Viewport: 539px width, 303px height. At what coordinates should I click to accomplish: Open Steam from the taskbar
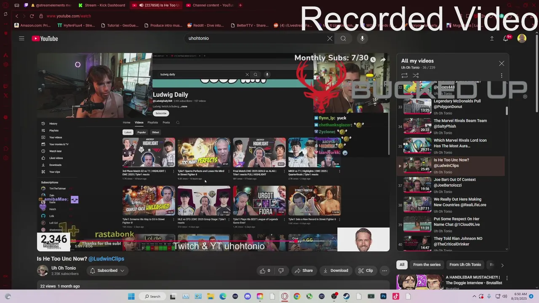(x=346, y=296)
